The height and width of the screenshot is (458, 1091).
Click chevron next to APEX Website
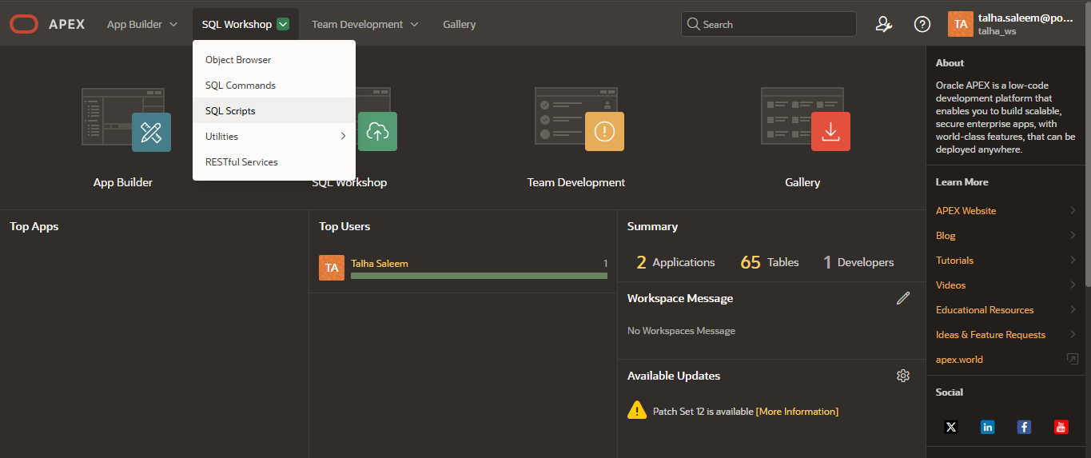pos(1073,210)
